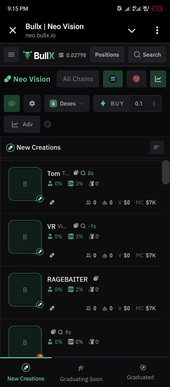Click the lightning BUY quick-buy button
Screen dimensions: 170x387
point(112,104)
